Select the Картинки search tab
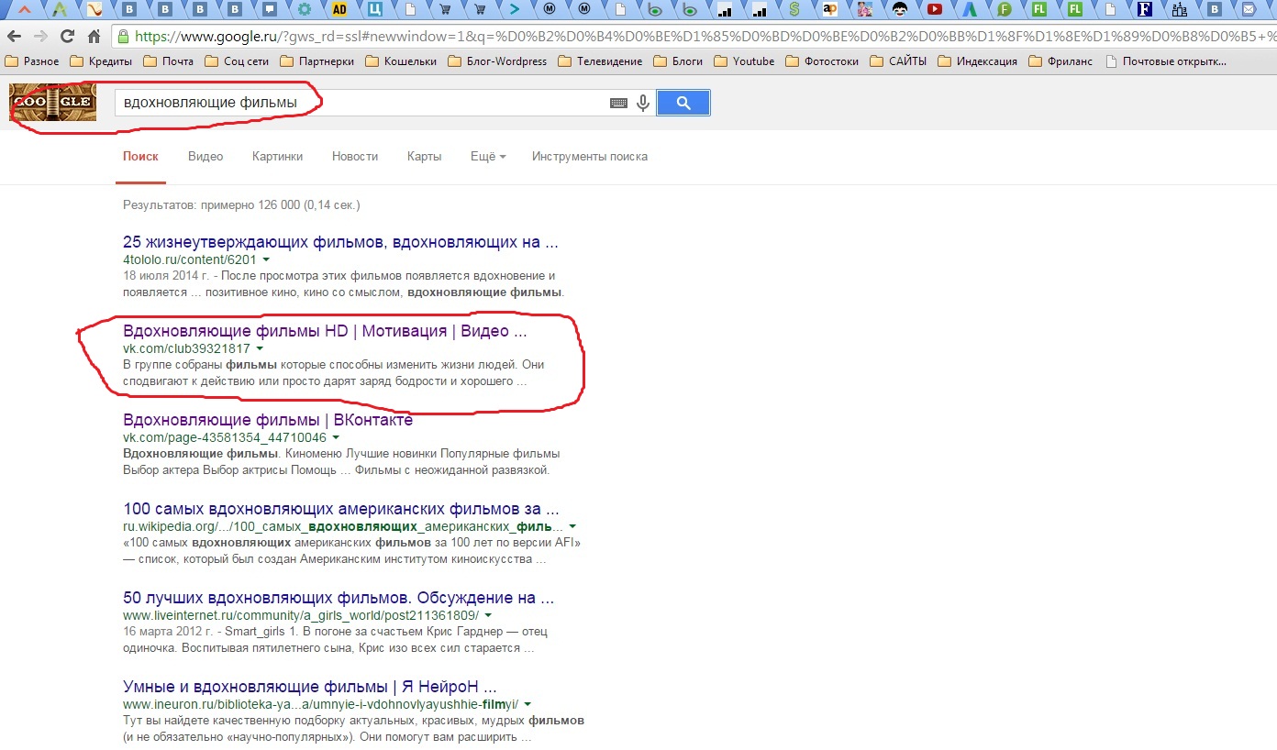The height and width of the screenshot is (750, 1277). (277, 157)
